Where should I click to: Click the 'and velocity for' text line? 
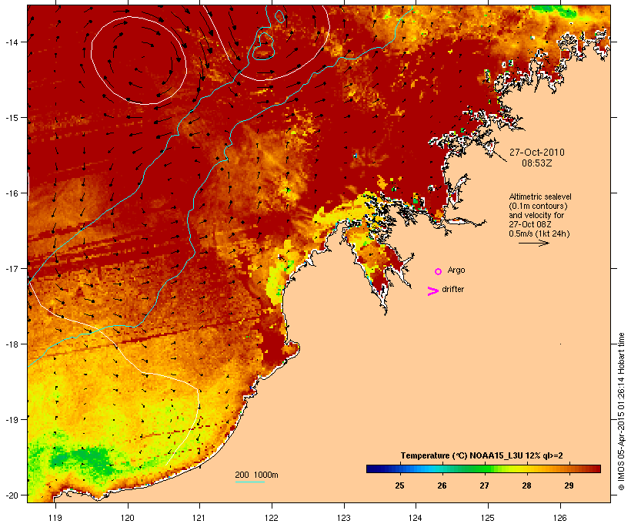(x=536, y=215)
